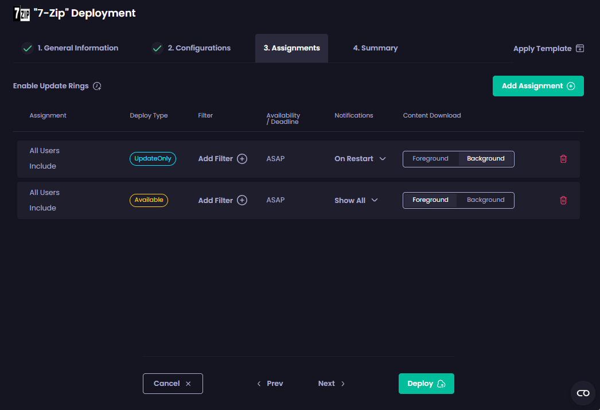
Task: Cancel the 7-Zip deployment
Action: [173, 384]
